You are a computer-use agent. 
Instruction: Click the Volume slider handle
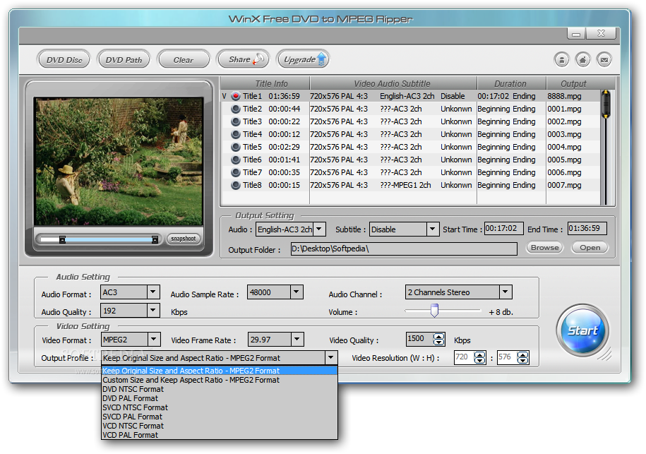coord(434,310)
